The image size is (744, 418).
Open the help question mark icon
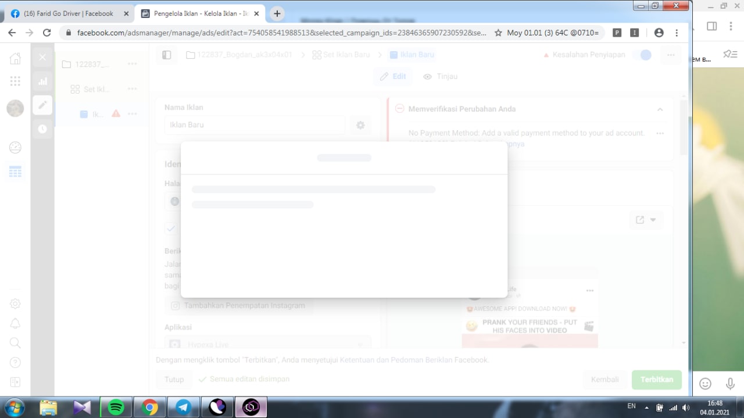15,363
